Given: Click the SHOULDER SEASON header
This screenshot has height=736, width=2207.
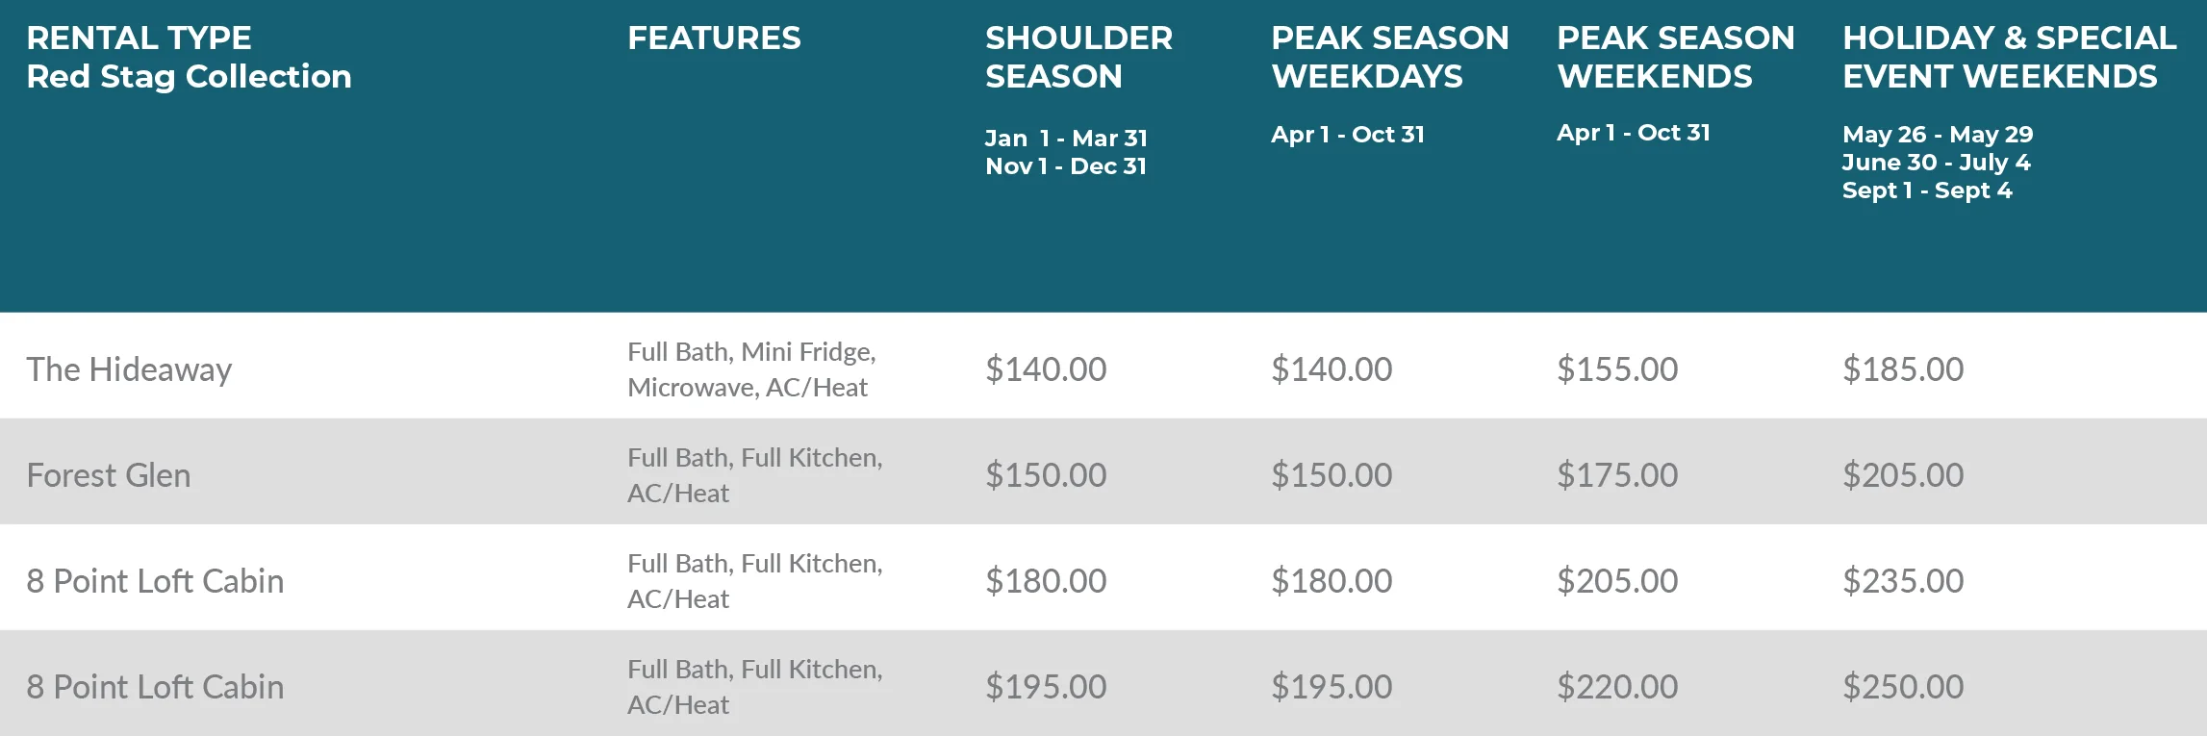Looking at the screenshot, I should coord(1078,57).
